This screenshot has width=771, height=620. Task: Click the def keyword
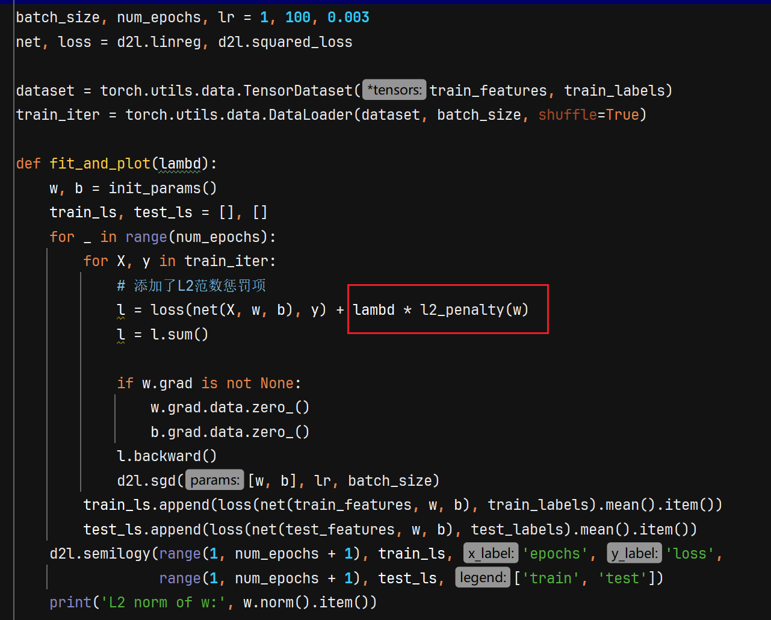(28, 164)
